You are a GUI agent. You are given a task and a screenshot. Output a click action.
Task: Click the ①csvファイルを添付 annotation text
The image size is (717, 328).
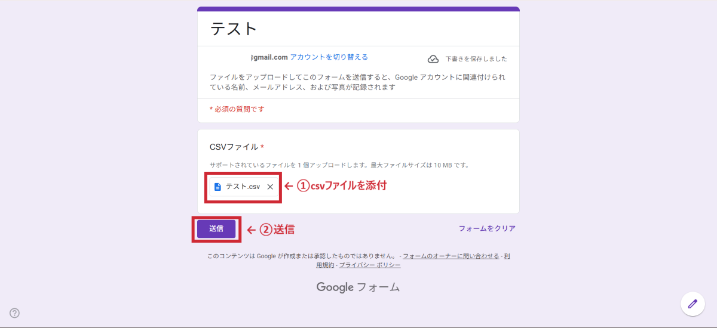point(342,186)
